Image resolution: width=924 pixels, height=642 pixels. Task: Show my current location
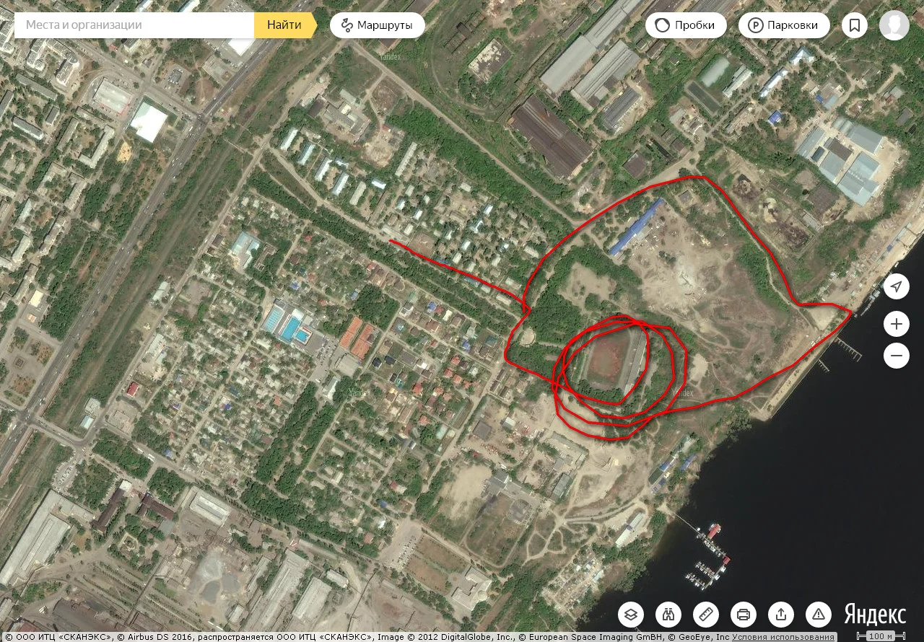tap(897, 287)
